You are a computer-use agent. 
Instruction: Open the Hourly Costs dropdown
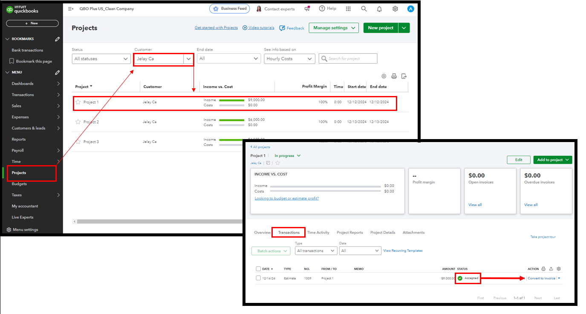(289, 59)
